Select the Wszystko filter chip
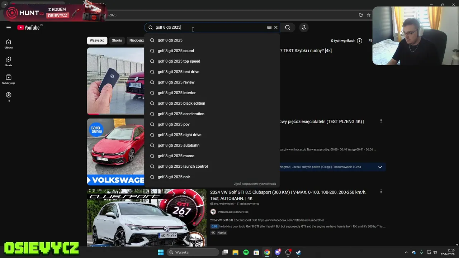 [97, 40]
